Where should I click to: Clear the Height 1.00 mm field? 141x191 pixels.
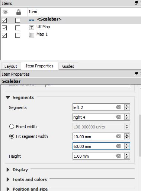(x=118, y=156)
